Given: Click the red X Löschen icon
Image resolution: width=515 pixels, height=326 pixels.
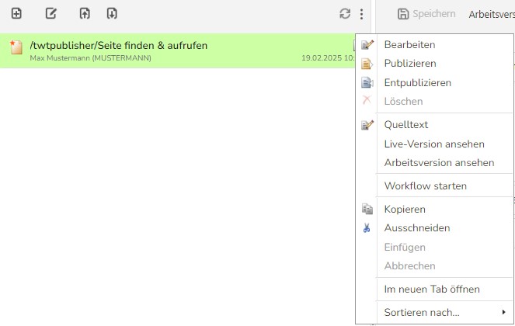Looking at the screenshot, I should pyautogui.click(x=367, y=99).
